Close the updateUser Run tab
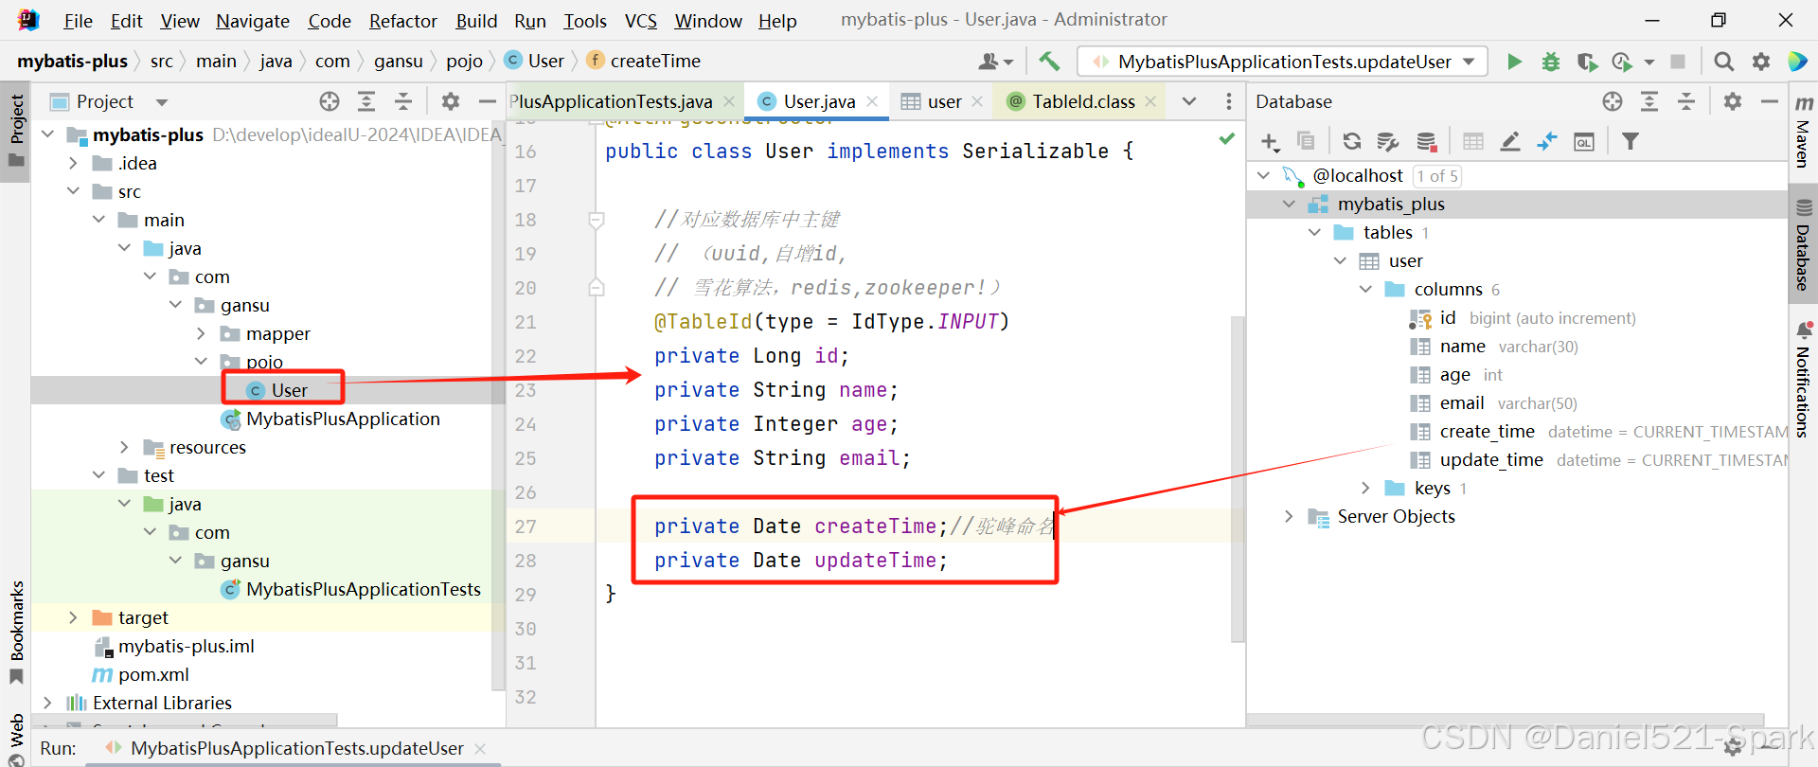Viewport: 1818px width, 767px height. coord(480,749)
